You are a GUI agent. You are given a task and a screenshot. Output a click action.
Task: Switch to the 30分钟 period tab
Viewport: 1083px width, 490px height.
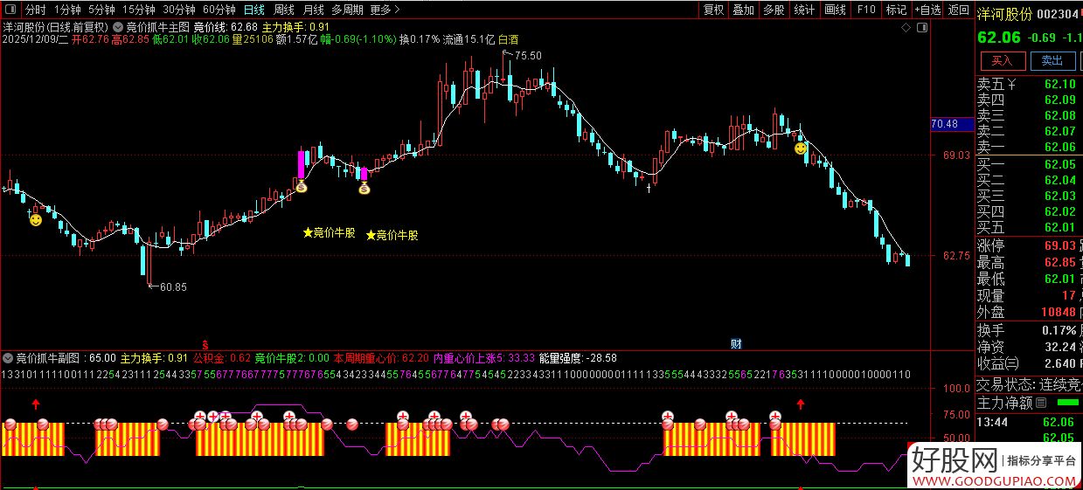(179, 10)
